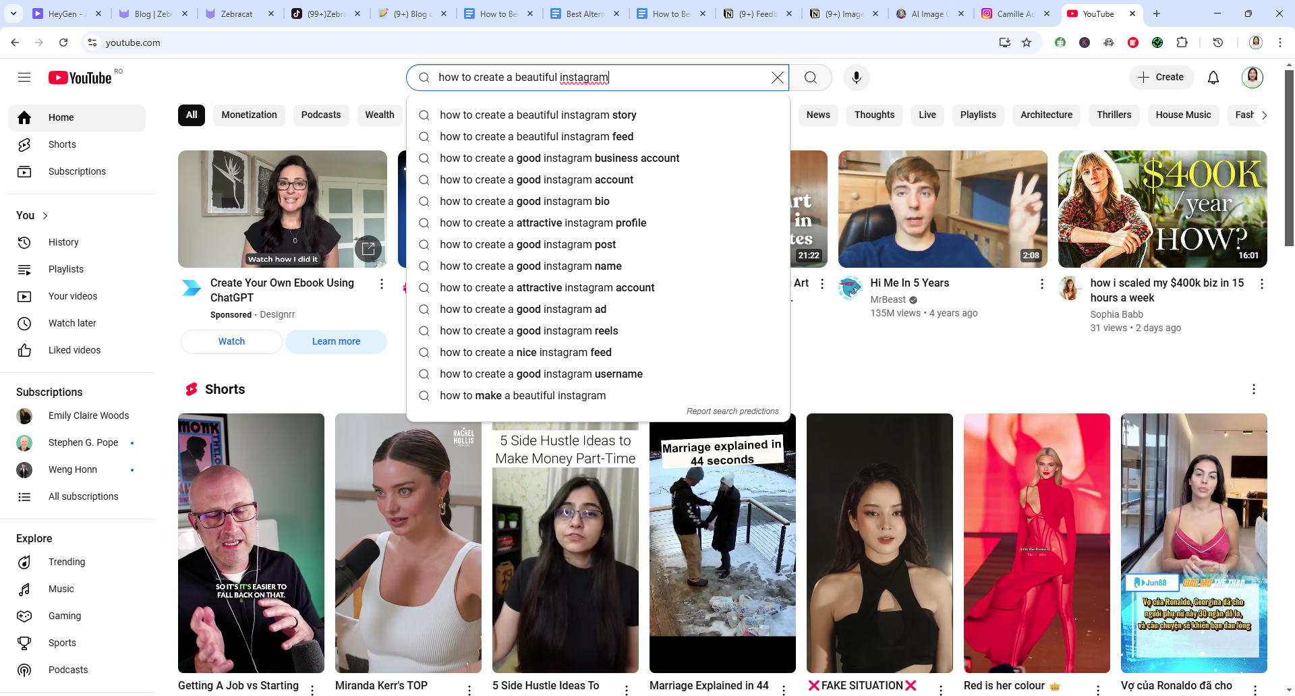This screenshot has width=1295, height=696.
Task: Select the Architecture chip
Action: pyautogui.click(x=1046, y=115)
